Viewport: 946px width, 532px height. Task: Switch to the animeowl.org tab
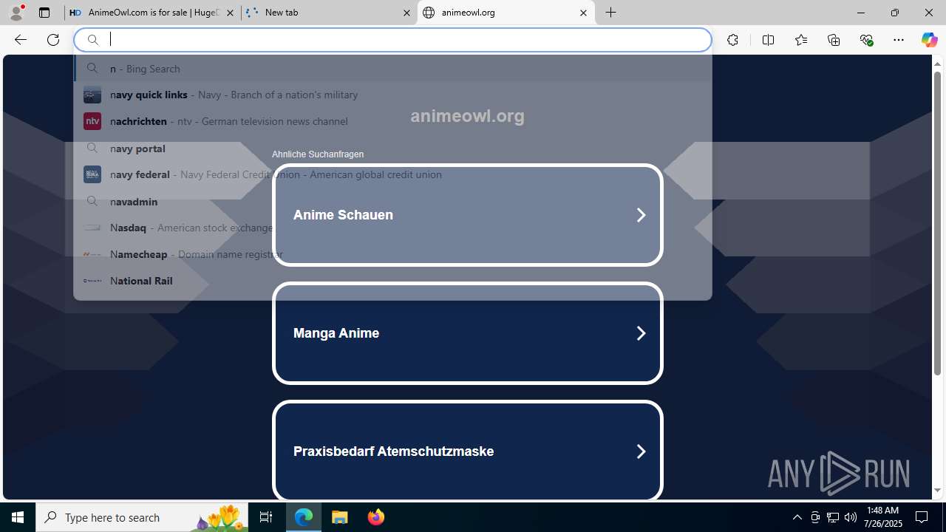[x=506, y=13]
